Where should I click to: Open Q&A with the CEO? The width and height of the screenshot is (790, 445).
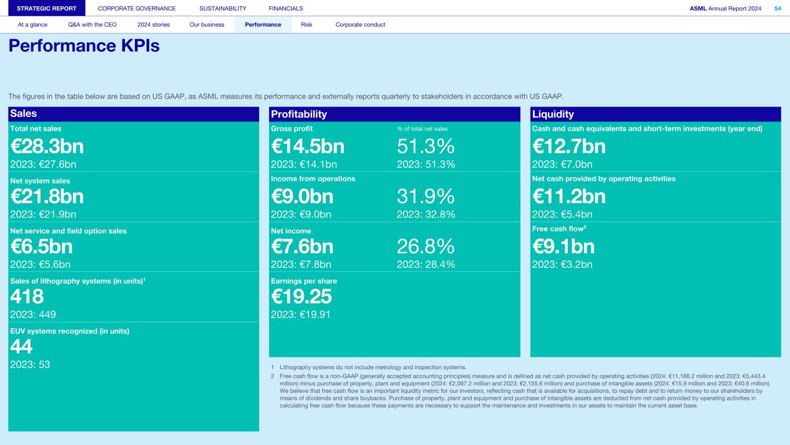click(92, 25)
